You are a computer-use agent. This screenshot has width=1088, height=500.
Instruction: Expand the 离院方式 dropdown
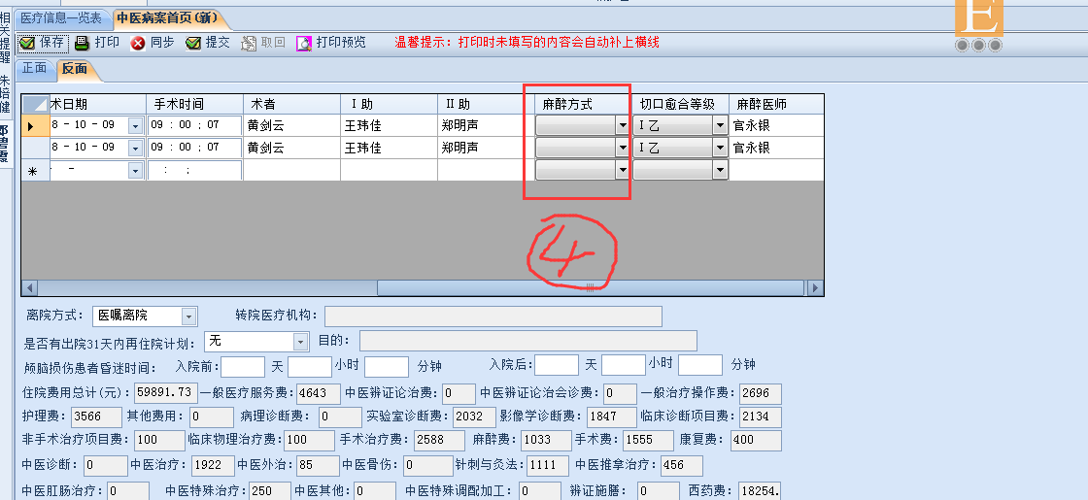pyautogui.click(x=188, y=317)
